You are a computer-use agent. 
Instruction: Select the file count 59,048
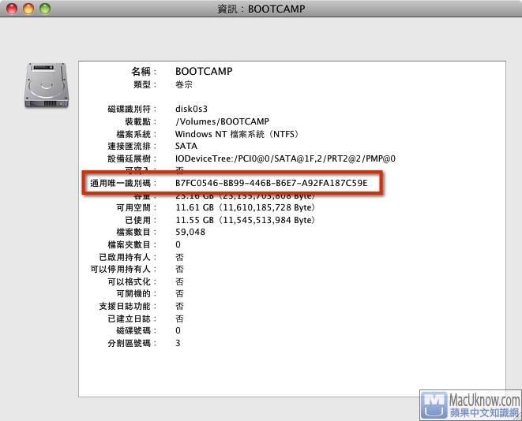(190, 233)
